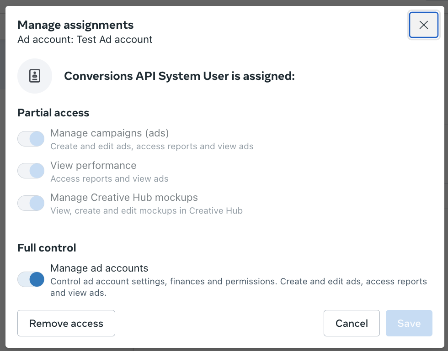Click 'View, create and edit mockups' description
448x351 pixels.
tap(147, 210)
